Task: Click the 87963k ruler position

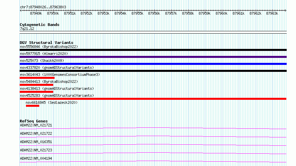Action: point(272,13)
